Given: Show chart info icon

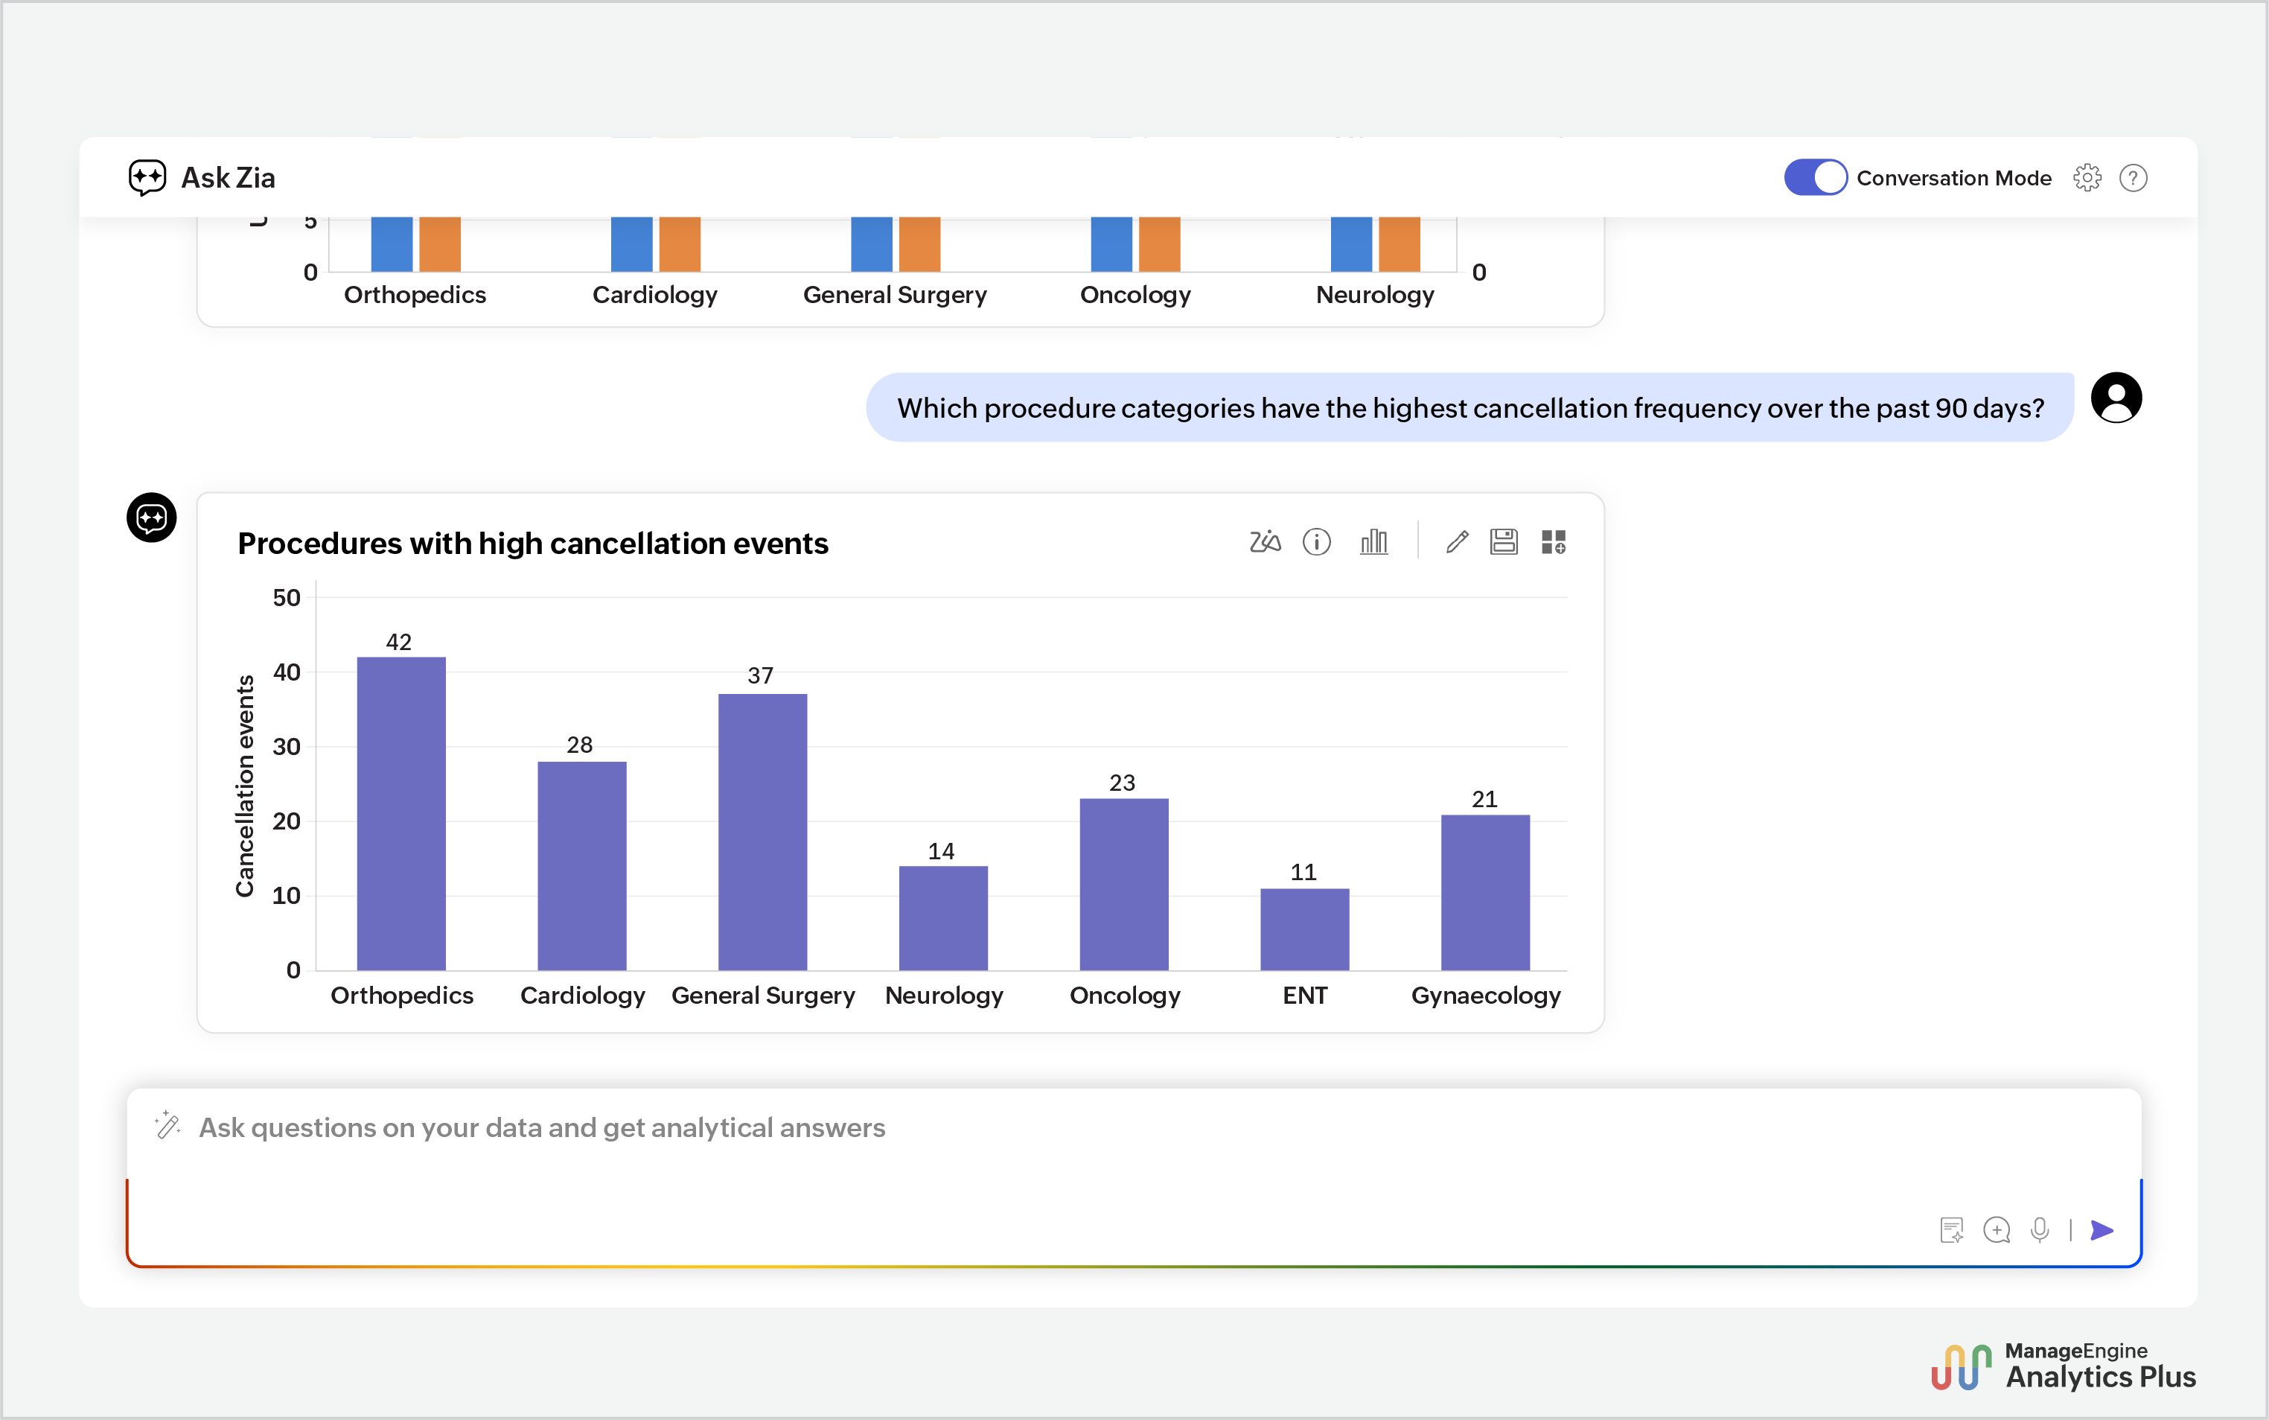Looking at the screenshot, I should tap(1316, 542).
